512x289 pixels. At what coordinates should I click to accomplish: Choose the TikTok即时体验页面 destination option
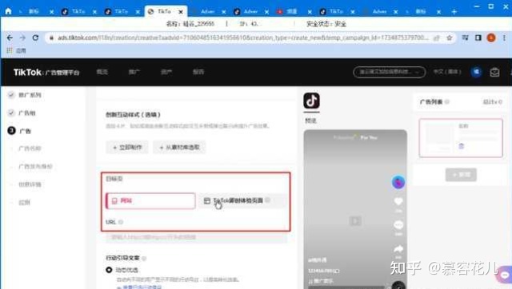pos(242,200)
